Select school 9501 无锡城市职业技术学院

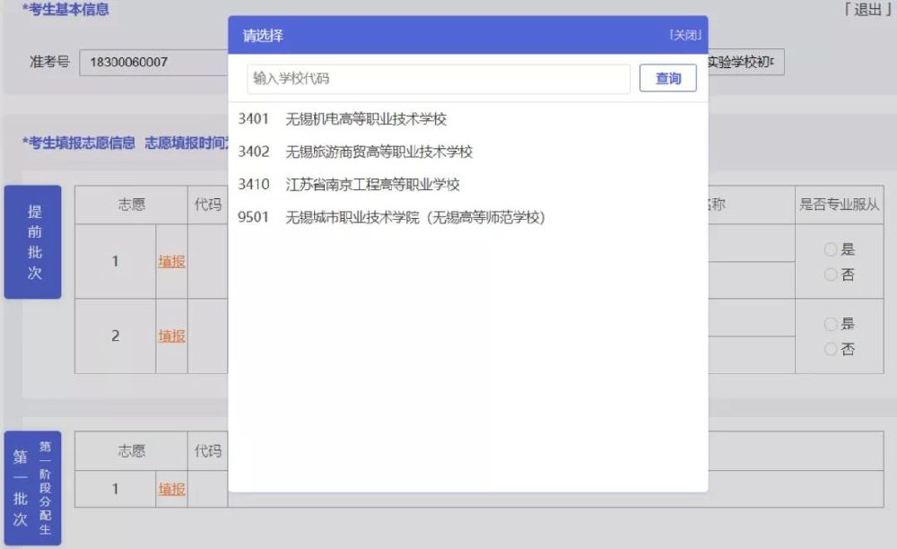tap(391, 217)
